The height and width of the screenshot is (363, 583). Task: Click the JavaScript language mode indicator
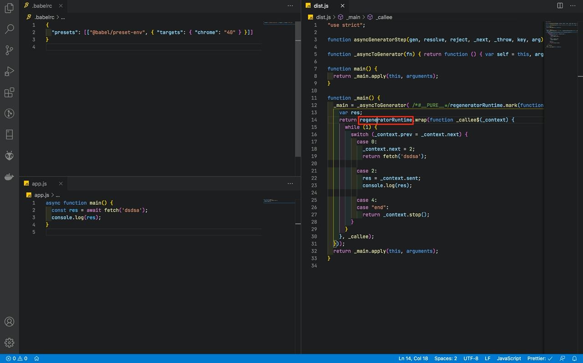tap(509, 358)
